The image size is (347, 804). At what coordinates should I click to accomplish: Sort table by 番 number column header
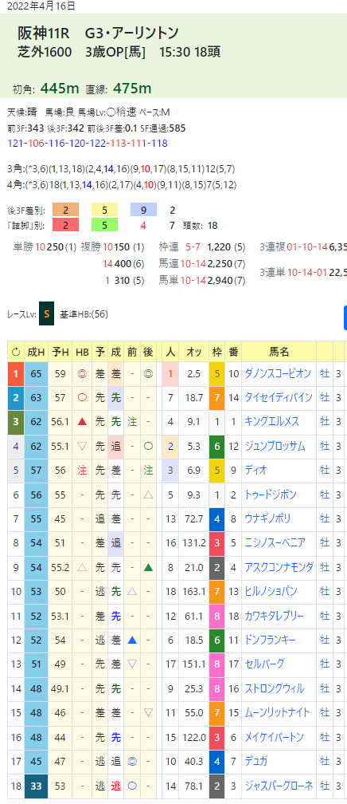(233, 352)
